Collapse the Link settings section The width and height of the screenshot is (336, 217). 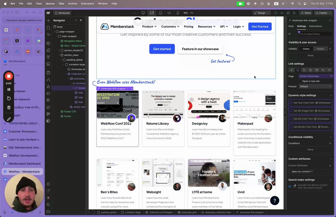coord(331,64)
